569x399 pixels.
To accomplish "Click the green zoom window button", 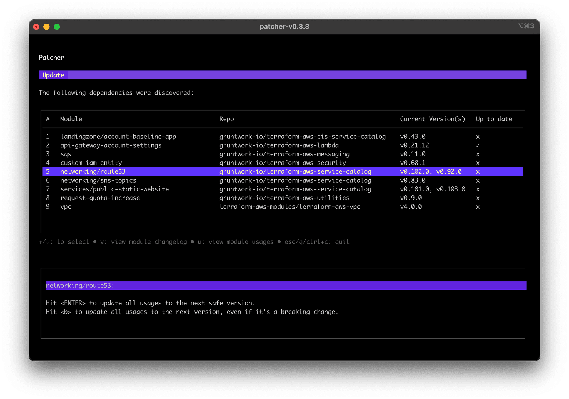I will pos(57,27).
